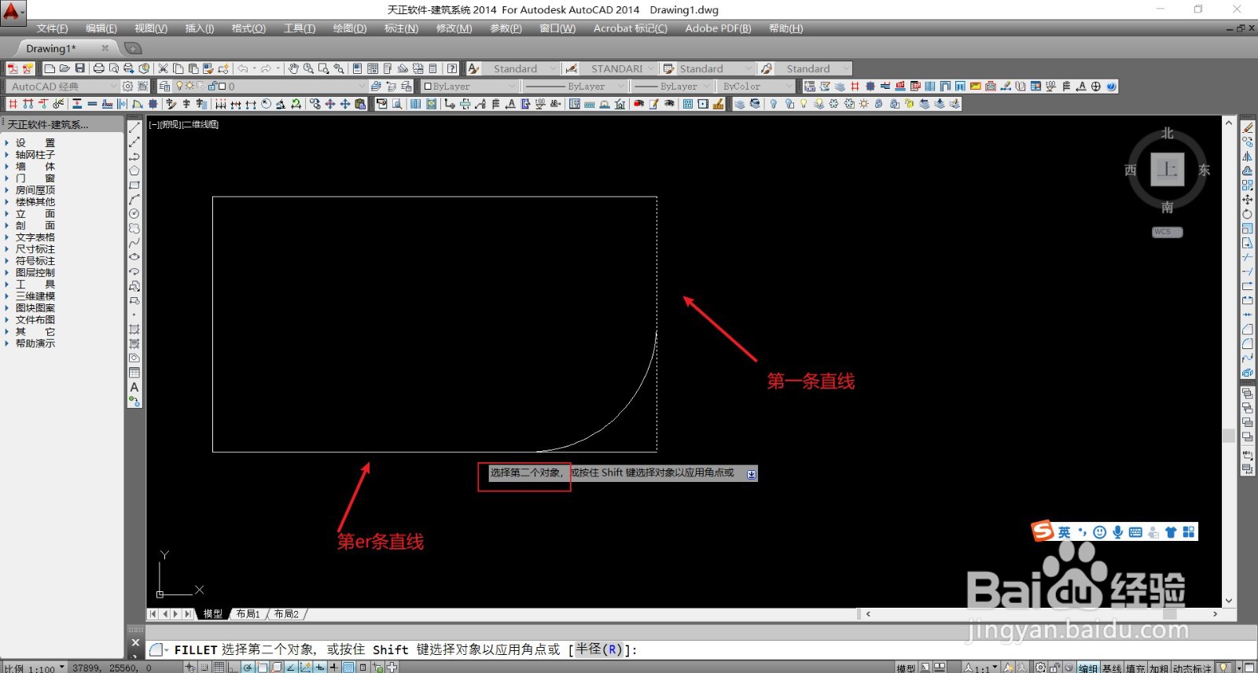Click the Open file icon

pos(64,69)
